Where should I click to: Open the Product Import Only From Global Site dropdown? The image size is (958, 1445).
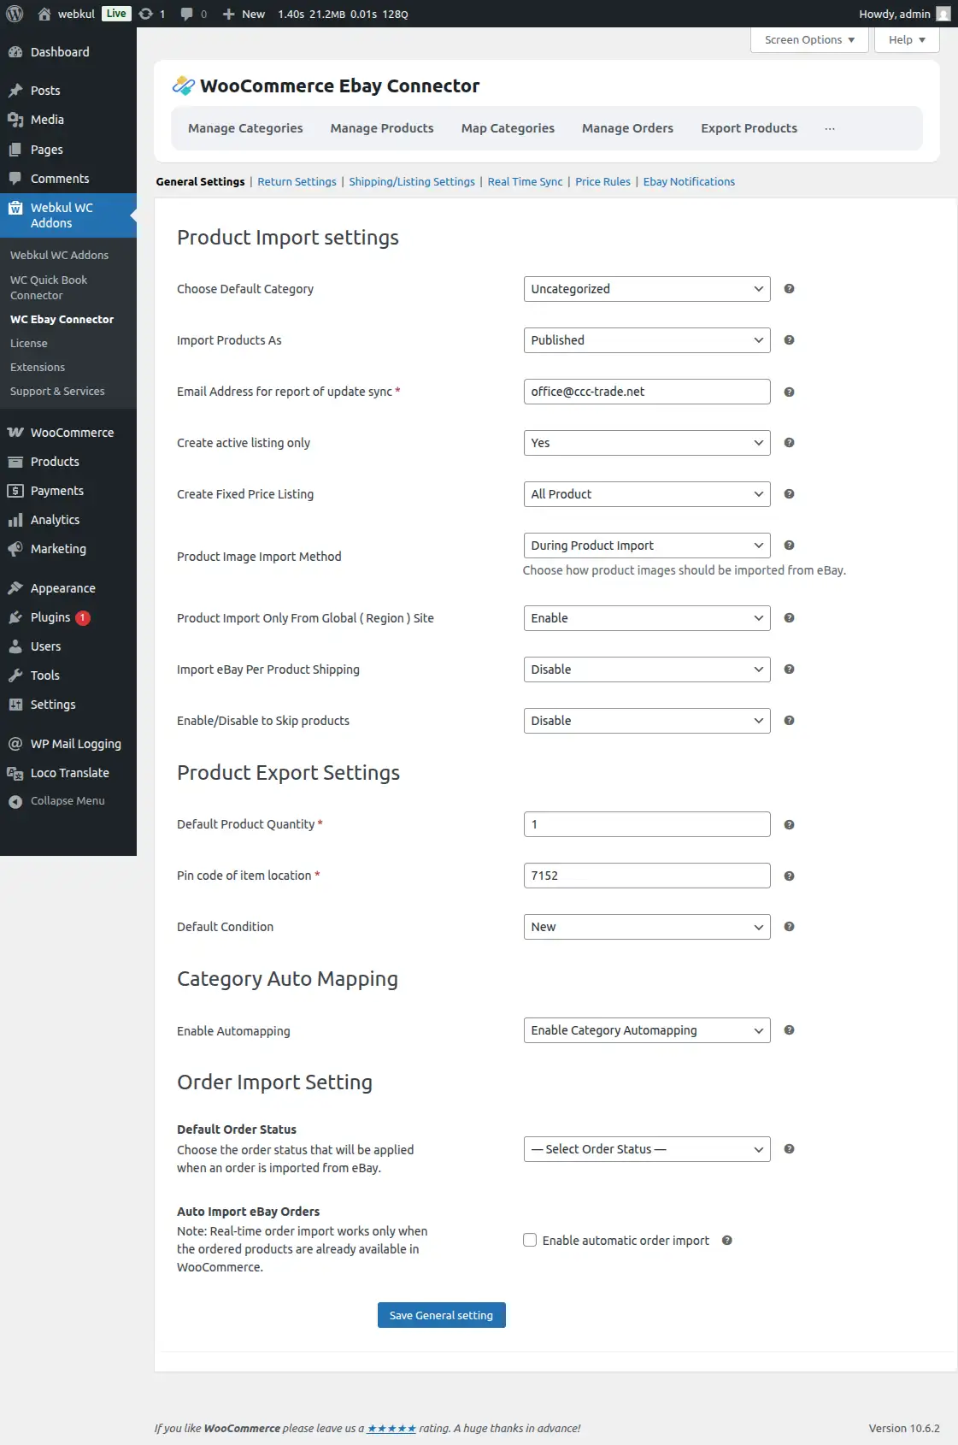[x=647, y=618]
